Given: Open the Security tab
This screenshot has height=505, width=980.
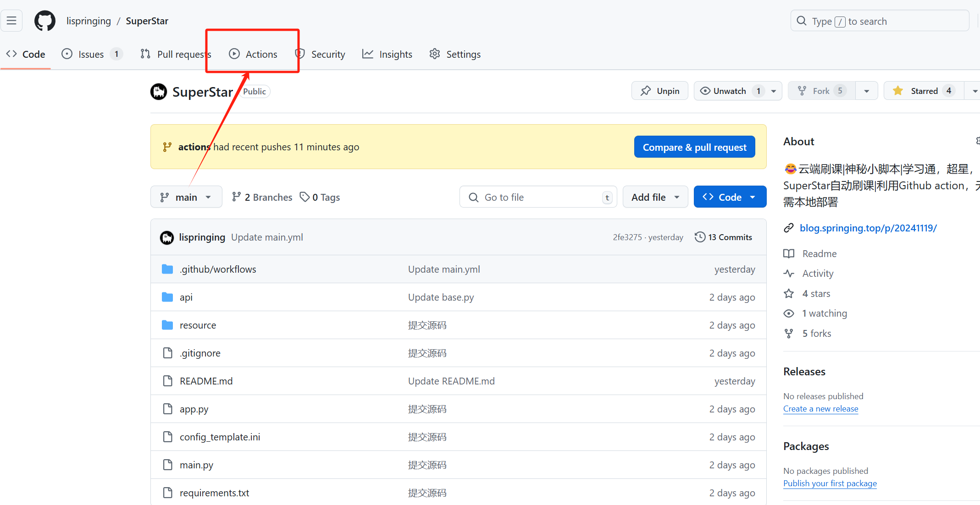Looking at the screenshot, I should click(x=320, y=54).
